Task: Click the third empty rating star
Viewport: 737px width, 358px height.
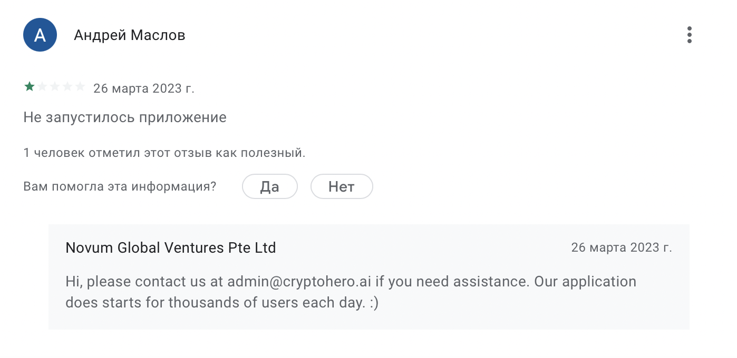Action: click(x=55, y=87)
